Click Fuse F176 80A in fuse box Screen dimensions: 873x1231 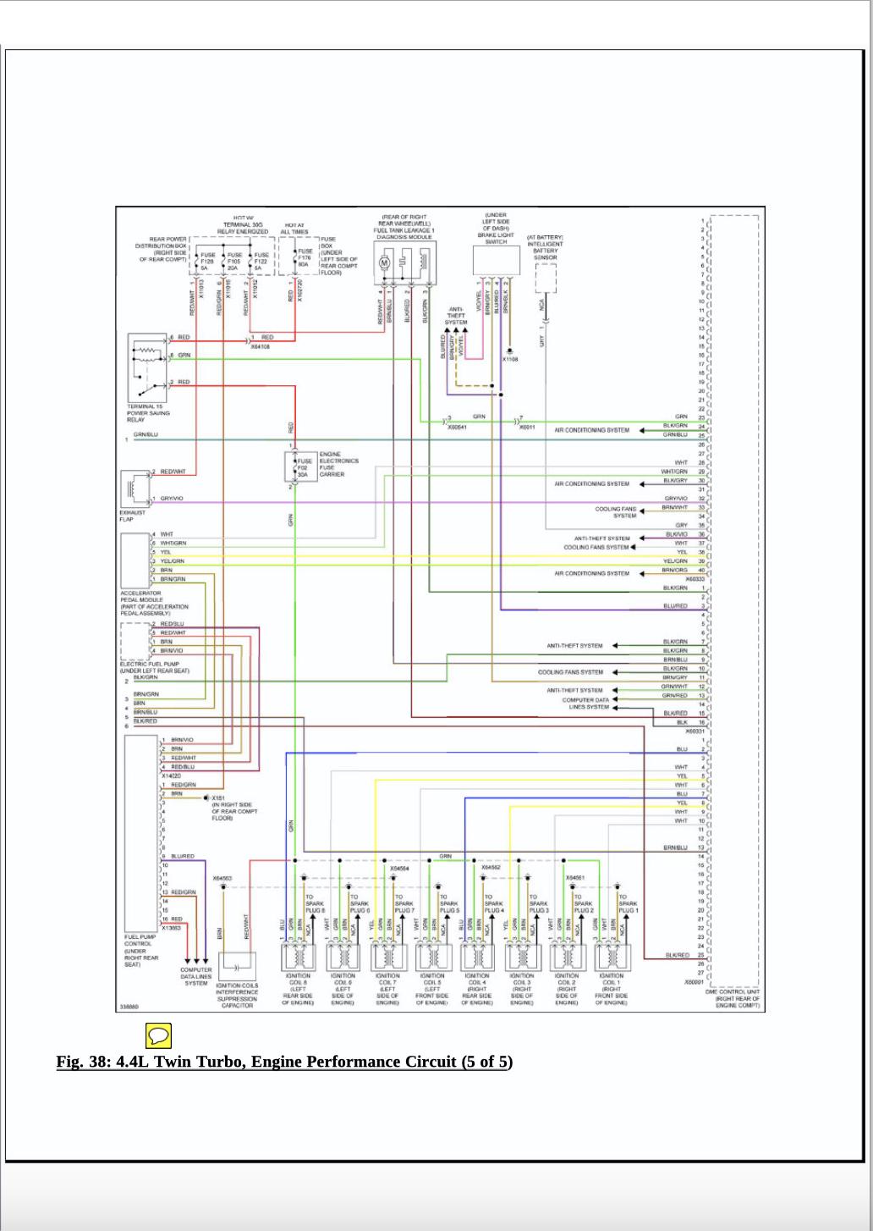[305, 257]
